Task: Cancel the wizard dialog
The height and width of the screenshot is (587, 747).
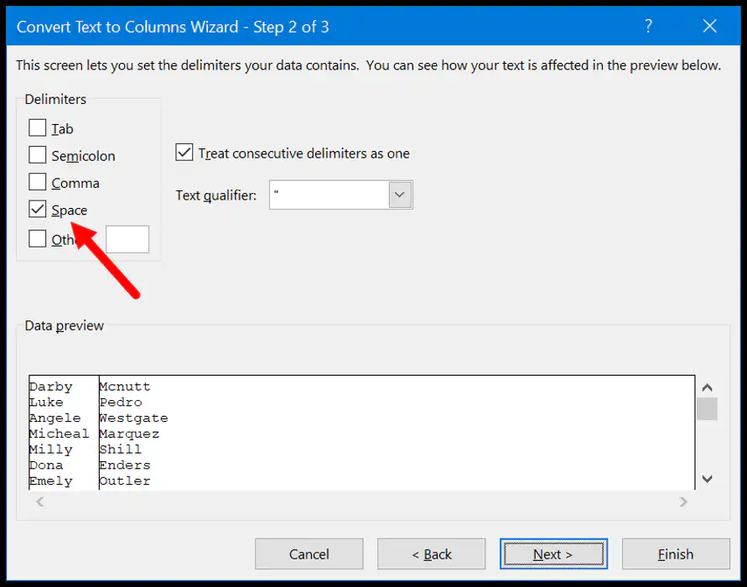Action: [x=309, y=554]
